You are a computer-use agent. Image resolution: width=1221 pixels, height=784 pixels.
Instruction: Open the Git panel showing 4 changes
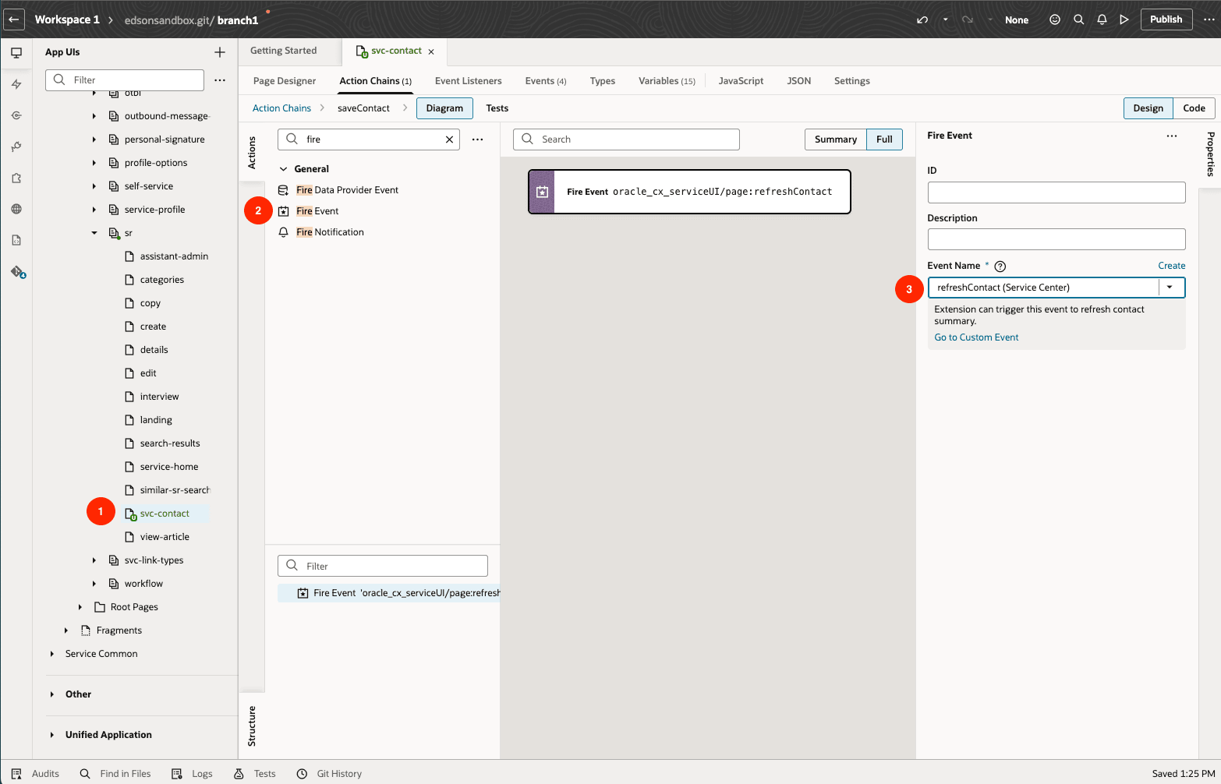[x=16, y=271]
